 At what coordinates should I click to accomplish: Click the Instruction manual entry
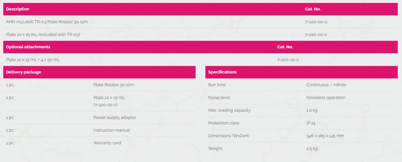click(x=112, y=130)
